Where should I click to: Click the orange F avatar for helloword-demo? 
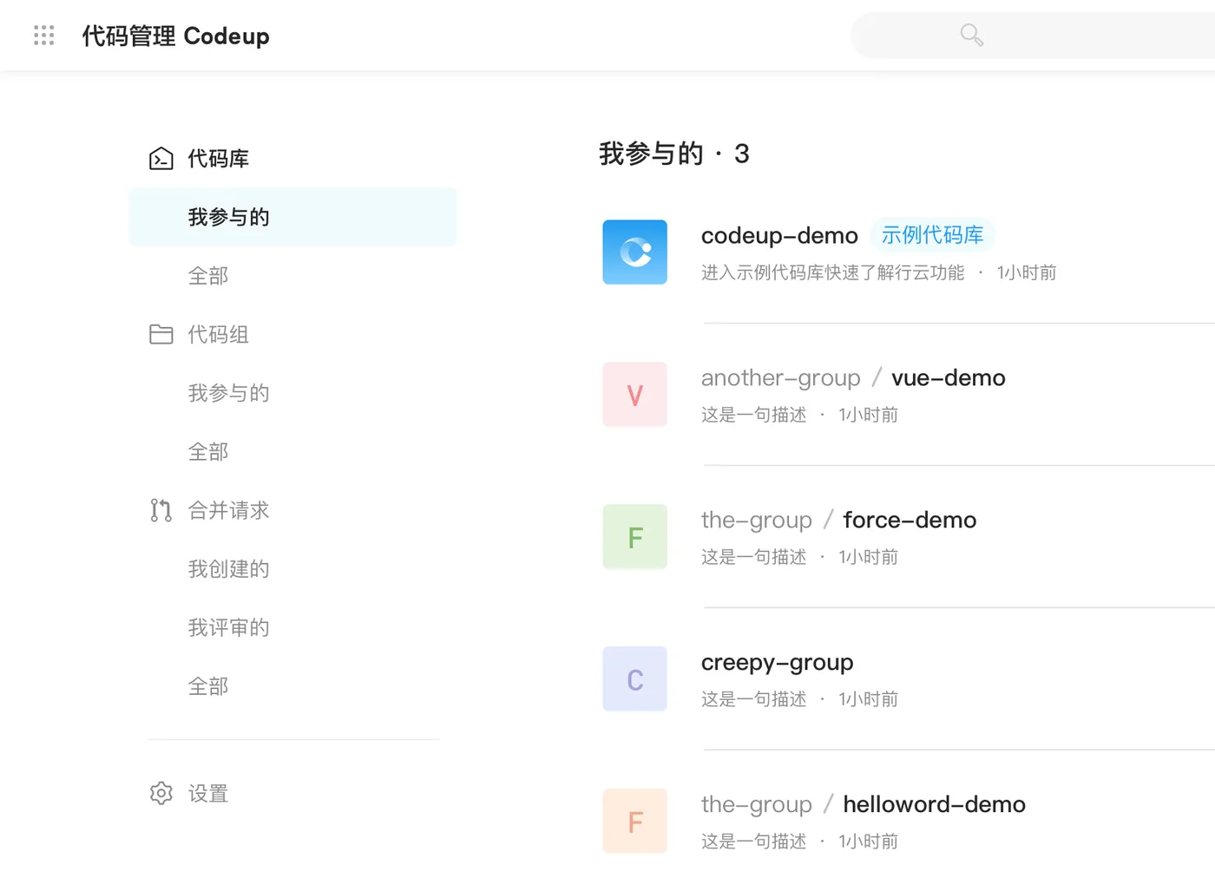[635, 822]
